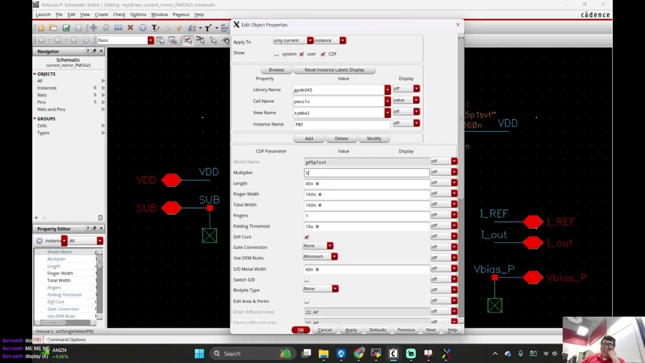Click the Redo arrow toolbar icon
Viewport: 645px width, 363px height.
click(x=179, y=28)
